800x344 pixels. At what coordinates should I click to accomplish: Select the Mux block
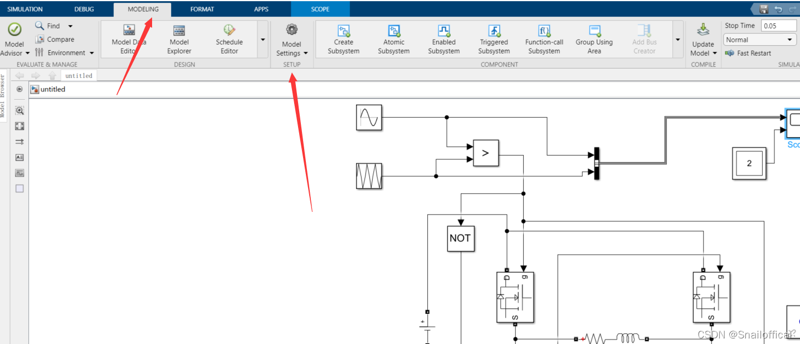597,163
